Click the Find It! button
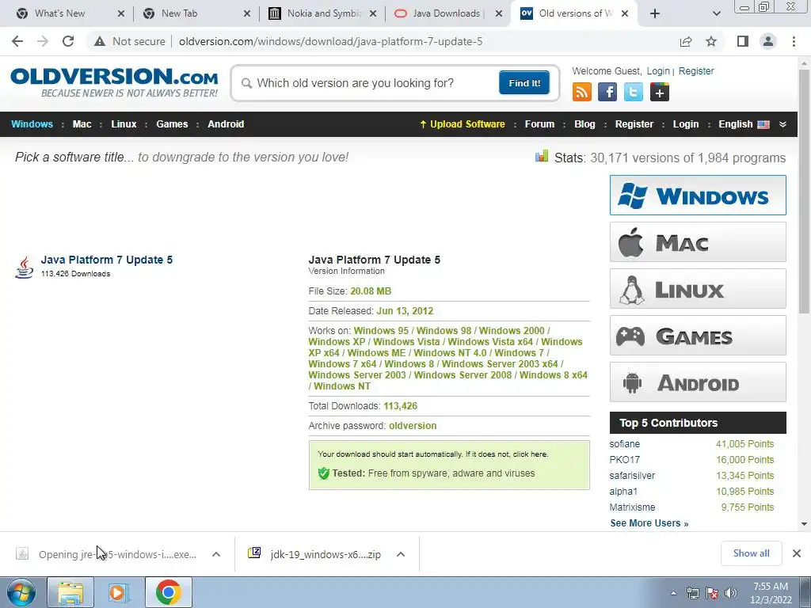 pos(524,82)
